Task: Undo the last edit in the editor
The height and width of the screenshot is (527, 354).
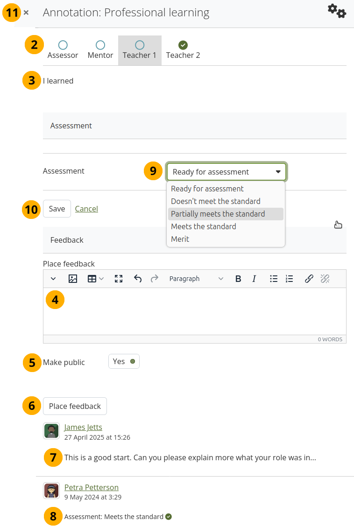Action: [x=138, y=279]
